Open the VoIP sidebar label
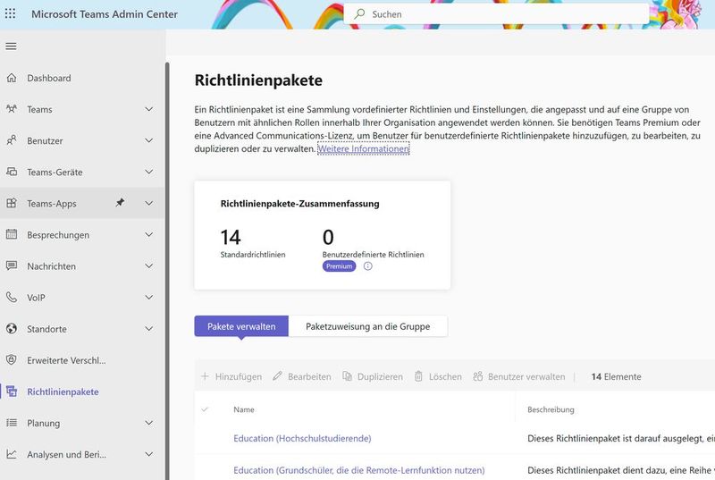The width and height of the screenshot is (715, 480). 36,298
